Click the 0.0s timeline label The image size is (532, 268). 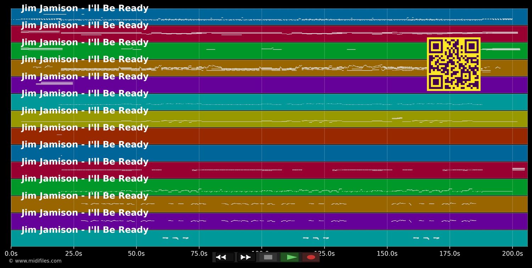[11, 253]
